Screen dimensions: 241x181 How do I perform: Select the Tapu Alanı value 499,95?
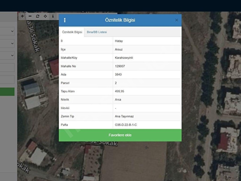(x=119, y=91)
